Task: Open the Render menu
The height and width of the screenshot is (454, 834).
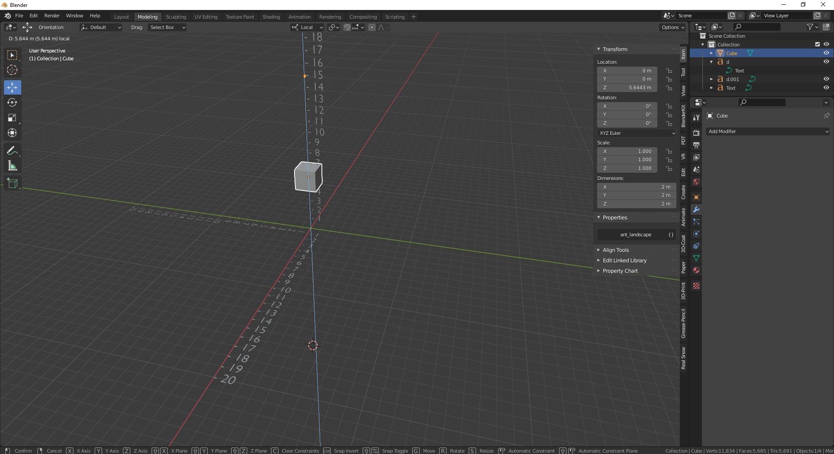Action: tap(52, 16)
